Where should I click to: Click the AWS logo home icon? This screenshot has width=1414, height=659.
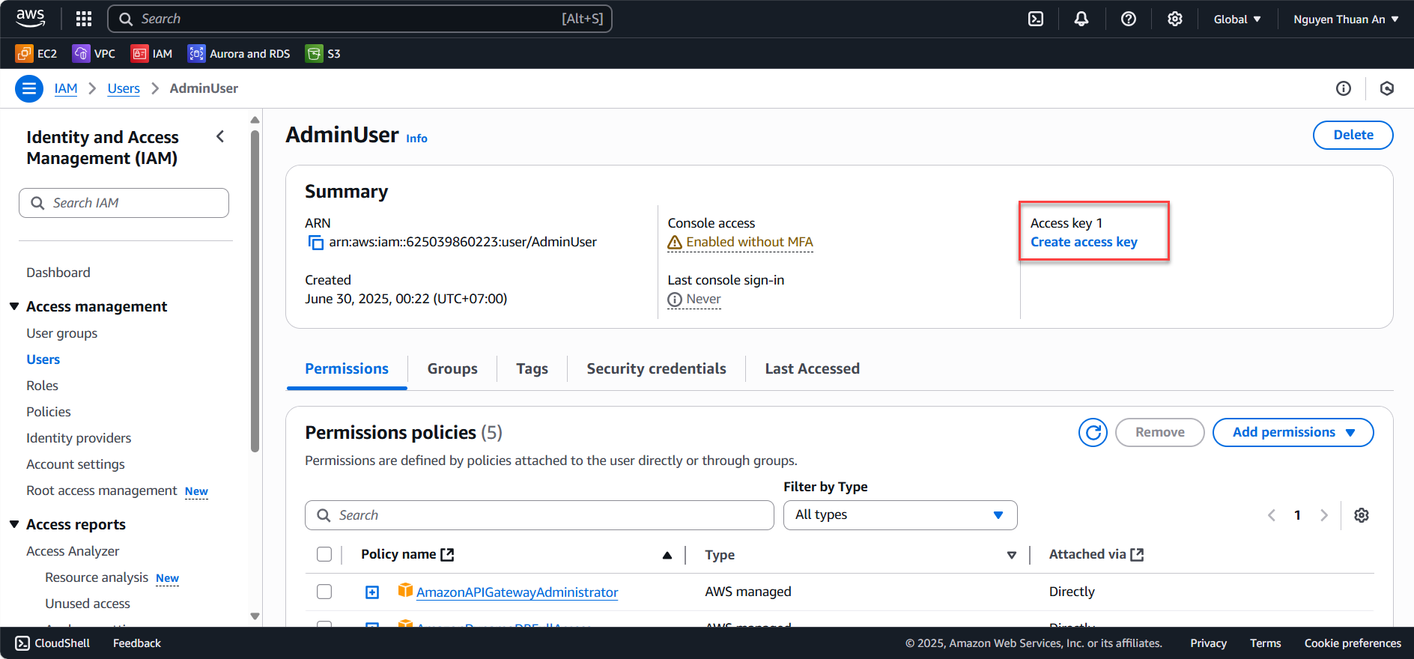[31, 19]
